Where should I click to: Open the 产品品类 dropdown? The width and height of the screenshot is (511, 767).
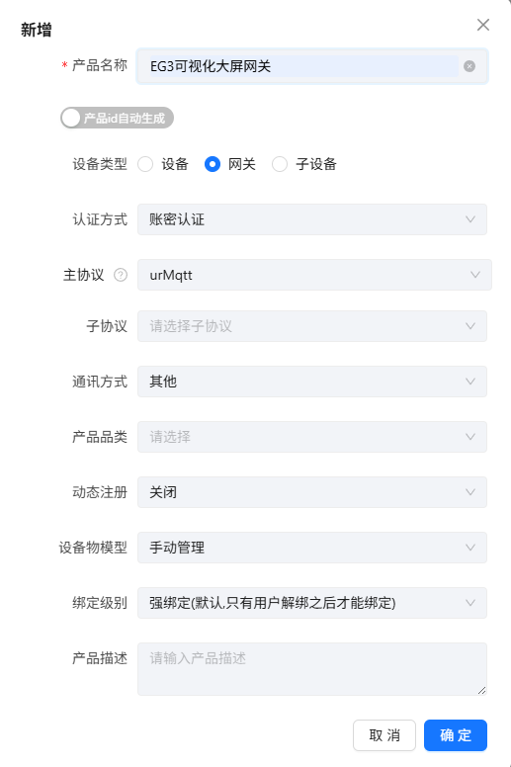click(x=312, y=437)
